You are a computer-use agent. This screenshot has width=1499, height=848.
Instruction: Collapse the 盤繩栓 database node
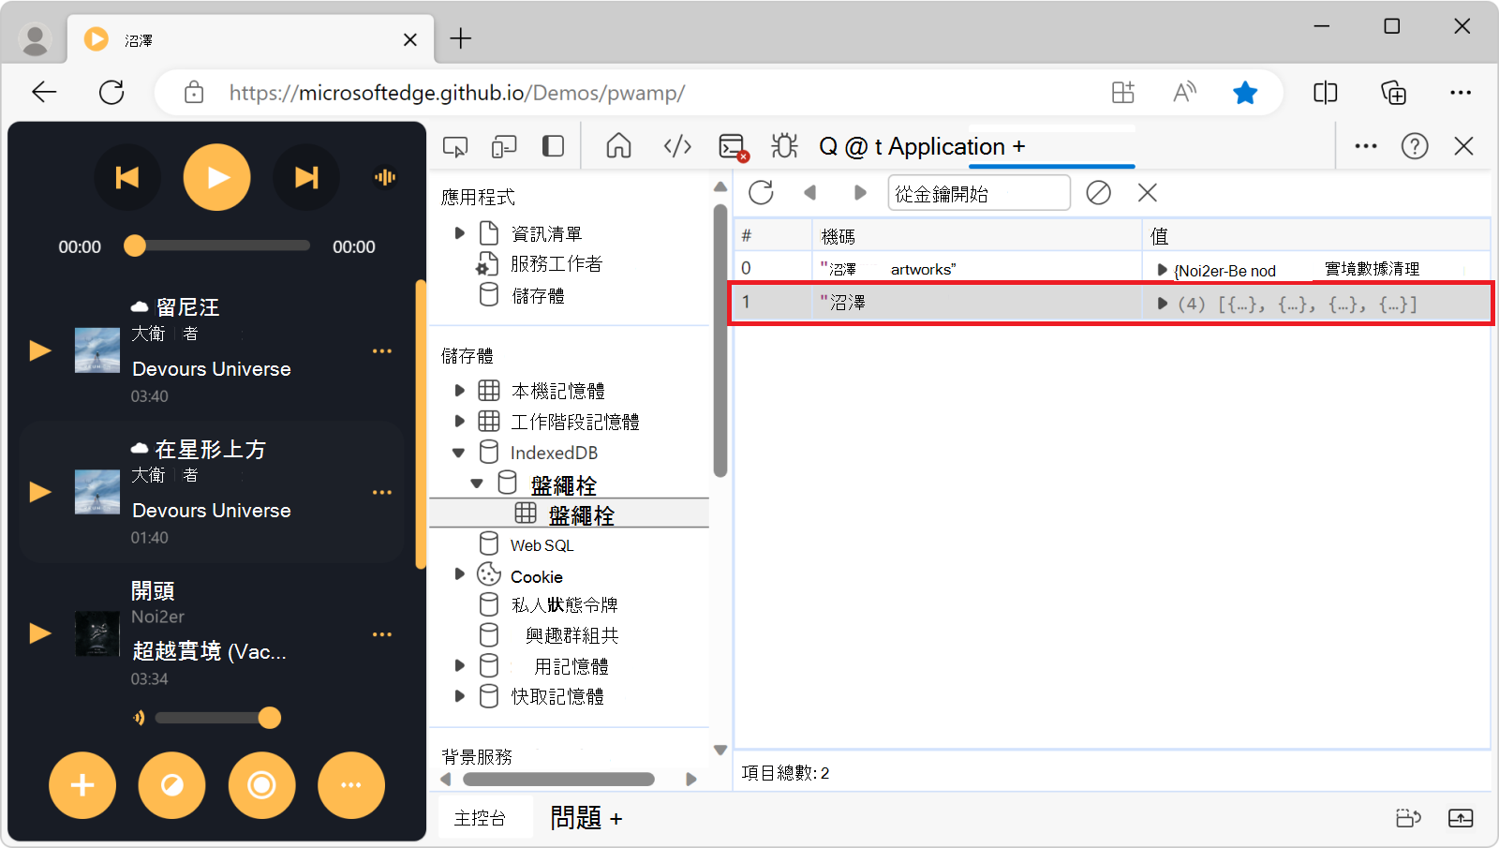[477, 484]
